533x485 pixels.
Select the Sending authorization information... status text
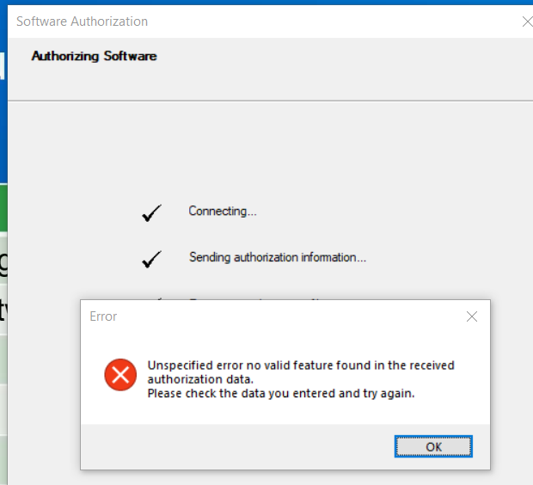[278, 257]
